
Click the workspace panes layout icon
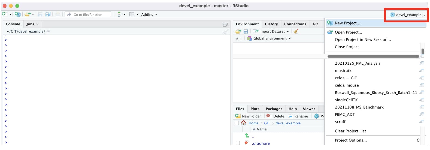pos(132,14)
